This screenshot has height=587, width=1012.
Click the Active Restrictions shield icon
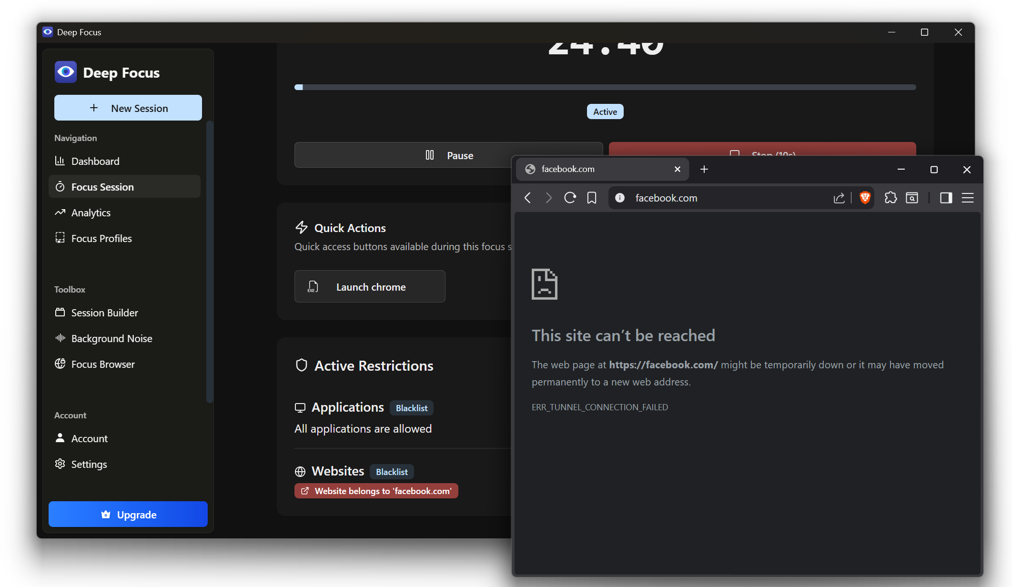(302, 365)
